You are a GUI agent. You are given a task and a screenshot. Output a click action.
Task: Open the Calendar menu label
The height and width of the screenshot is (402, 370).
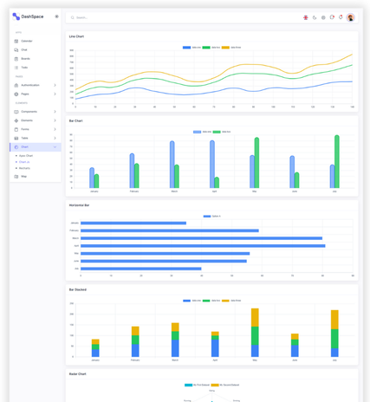27,41
